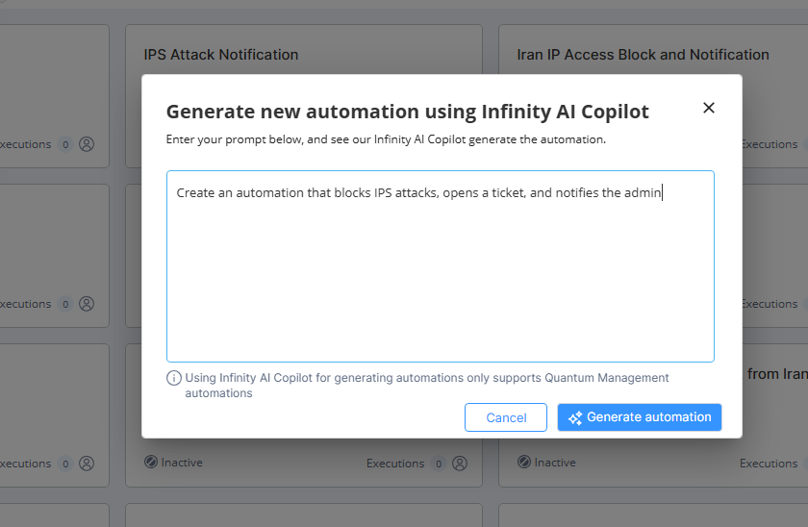
Task: Cancel the automation generation dialog
Action: [506, 417]
